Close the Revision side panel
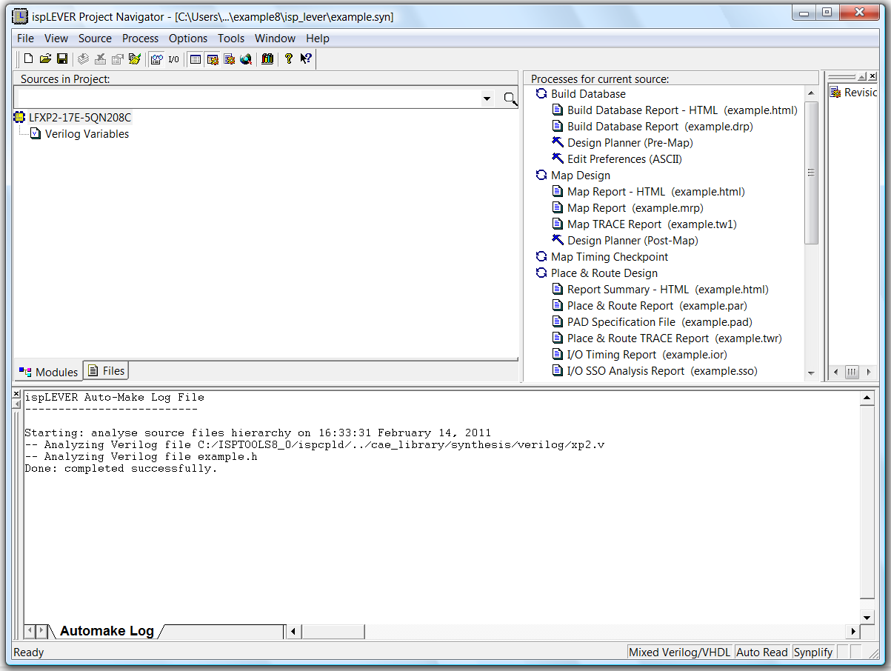Screen dimensions: 891x671 872,76
